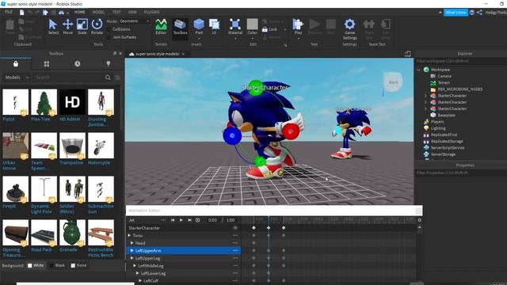Viewport: 507px width, 285px height.
Task: Click the Back button in viewport
Action: coord(393,82)
